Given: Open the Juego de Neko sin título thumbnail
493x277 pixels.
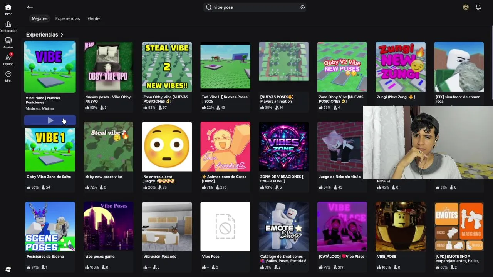Looking at the screenshot, I should coord(340,147).
